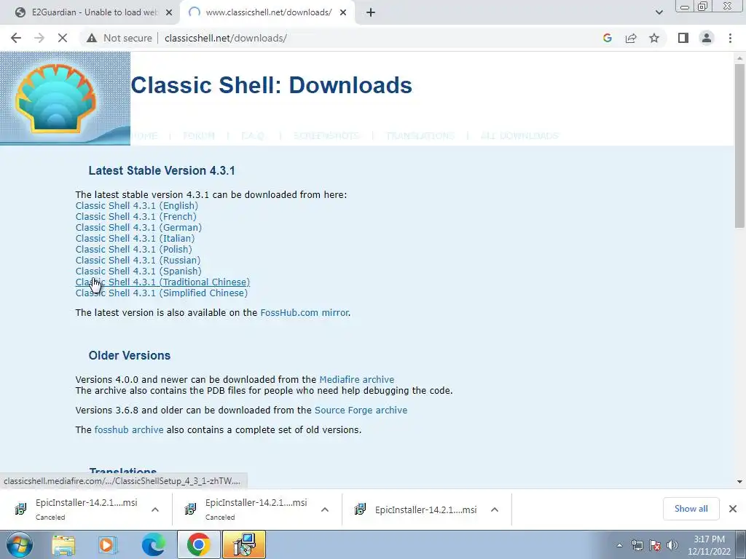Image resolution: width=746 pixels, height=559 pixels.
Task: Open the FORUM navigation link
Action: click(199, 136)
